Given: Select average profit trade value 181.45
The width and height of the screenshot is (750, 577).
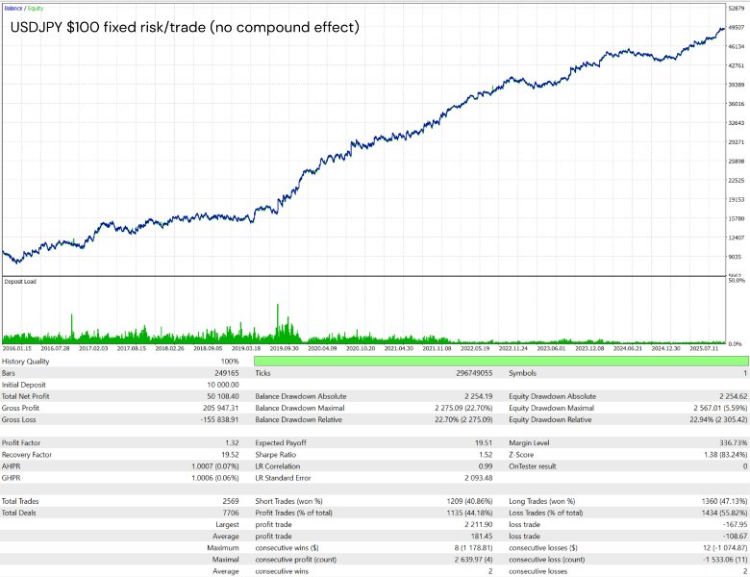Looking at the screenshot, I should 482,537.
